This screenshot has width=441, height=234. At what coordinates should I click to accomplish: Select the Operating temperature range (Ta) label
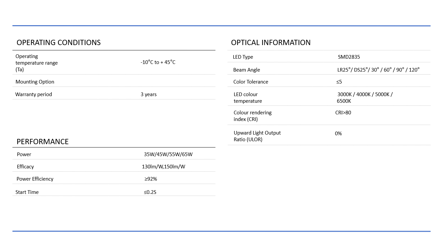pos(37,63)
